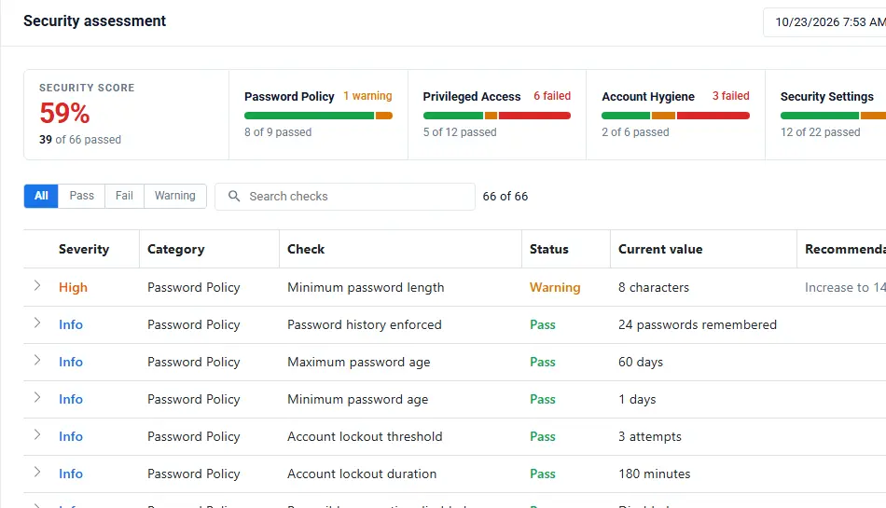886x508 pixels.
Task: Click the '6 failed' label
Action: click(x=552, y=96)
